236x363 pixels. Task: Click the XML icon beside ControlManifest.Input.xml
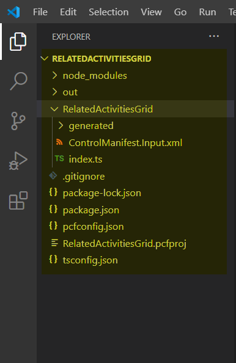click(59, 142)
